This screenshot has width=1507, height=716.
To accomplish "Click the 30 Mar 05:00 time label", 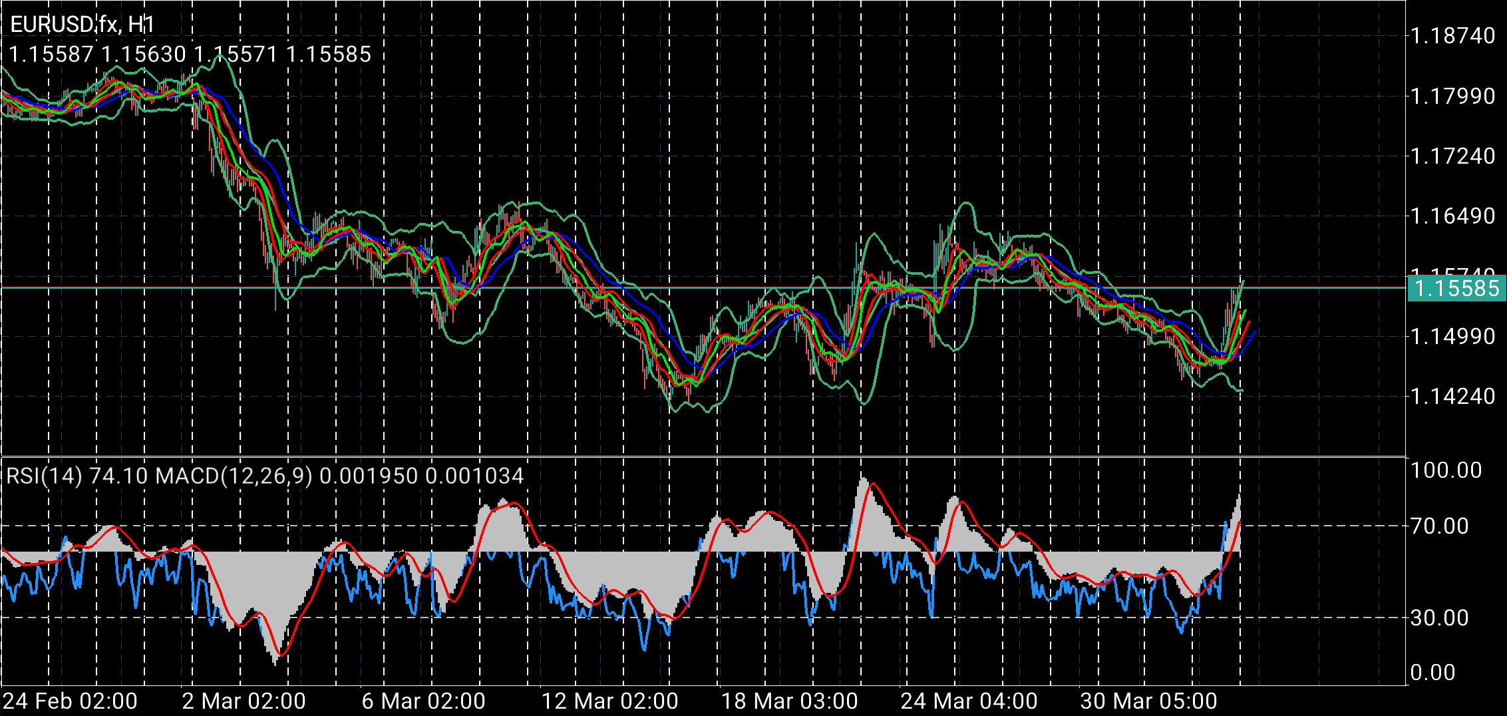I will coord(1148,701).
